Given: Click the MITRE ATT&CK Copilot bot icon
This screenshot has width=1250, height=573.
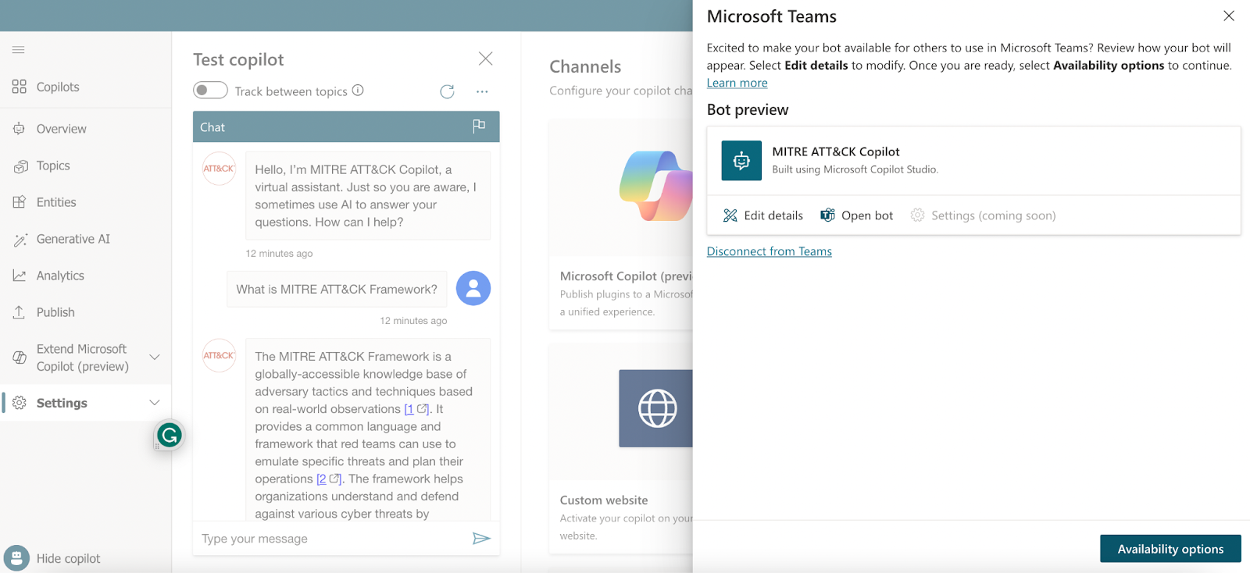Looking at the screenshot, I should tap(741, 161).
